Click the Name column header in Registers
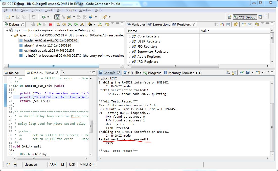Image resolution: width=278 pixels, height=171 pixels. coord(163,31)
